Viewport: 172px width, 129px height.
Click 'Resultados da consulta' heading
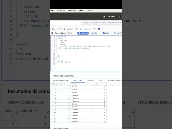pos(63,76)
